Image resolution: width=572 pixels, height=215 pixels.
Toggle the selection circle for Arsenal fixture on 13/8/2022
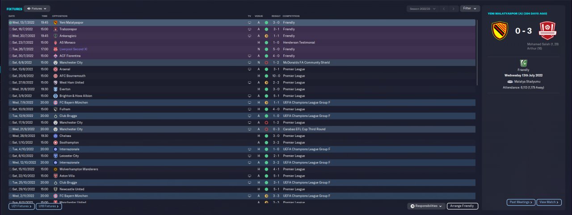point(10,69)
